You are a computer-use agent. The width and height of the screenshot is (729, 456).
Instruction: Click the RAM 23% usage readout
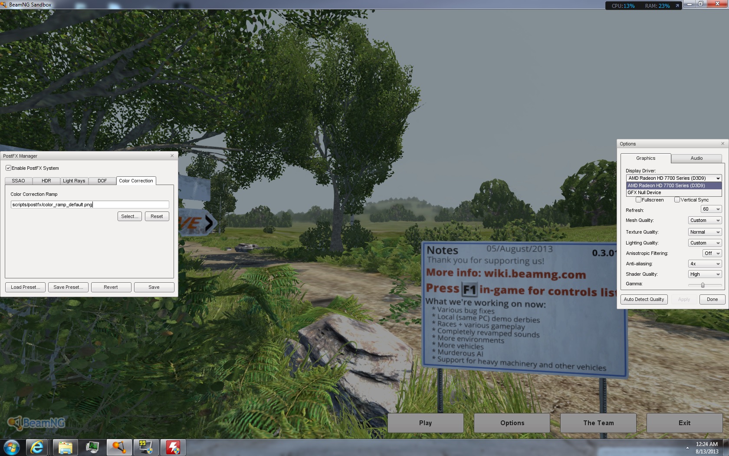pyautogui.click(x=657, y=6)
